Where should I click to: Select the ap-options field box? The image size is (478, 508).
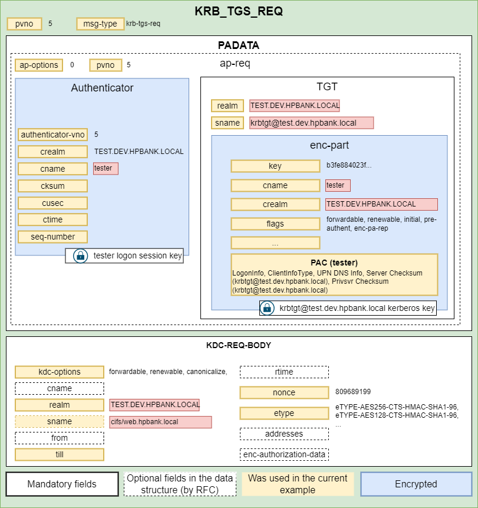39,65
